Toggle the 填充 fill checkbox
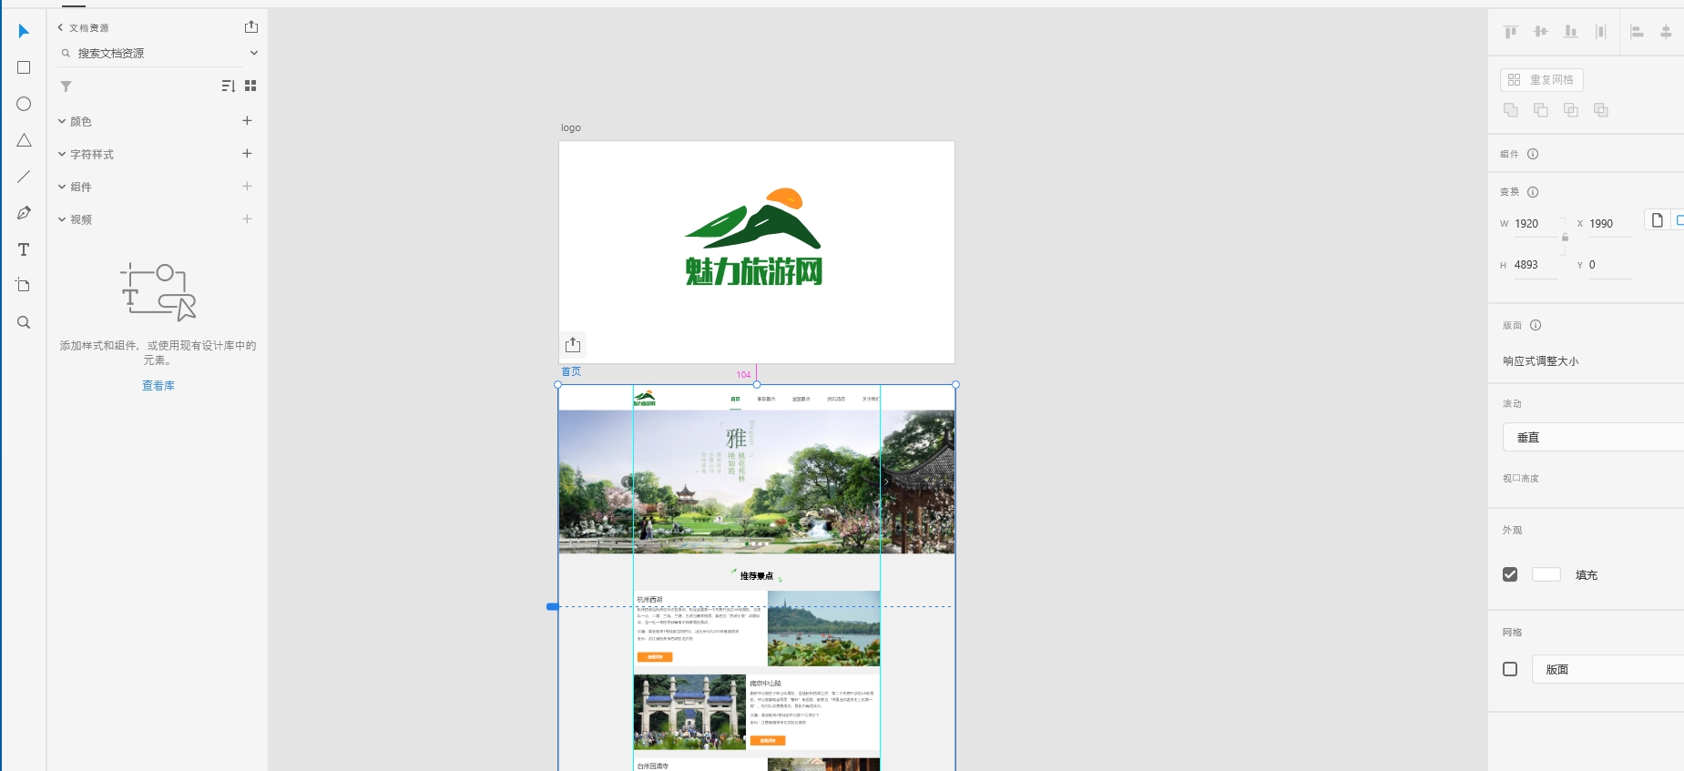The width and height of the screenshot is (1684, 771). point(1510,574)
